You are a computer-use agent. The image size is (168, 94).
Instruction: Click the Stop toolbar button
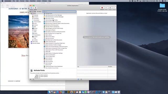pos(110,8)
